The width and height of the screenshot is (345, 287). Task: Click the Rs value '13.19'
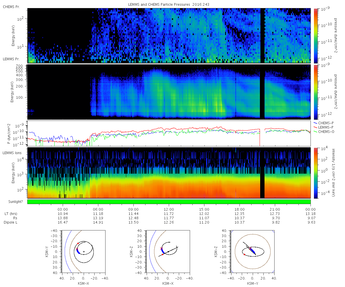coord(98,218)
